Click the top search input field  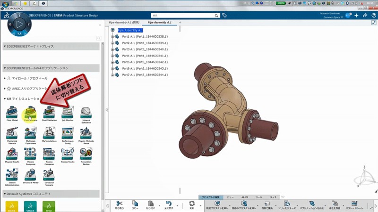click(183, 16)
